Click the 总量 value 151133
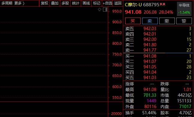 184,101
